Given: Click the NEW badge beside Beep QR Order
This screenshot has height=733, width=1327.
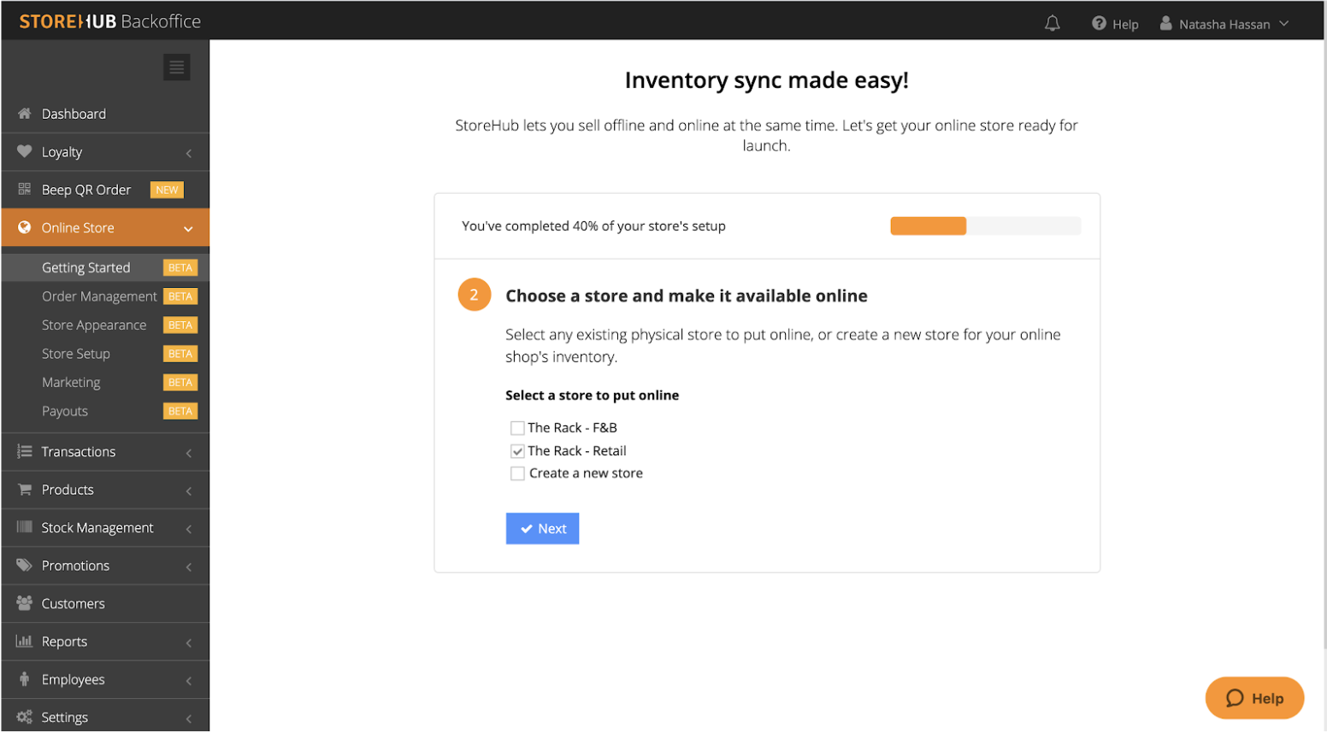Looking at the screenshot, I should (167, 190).
